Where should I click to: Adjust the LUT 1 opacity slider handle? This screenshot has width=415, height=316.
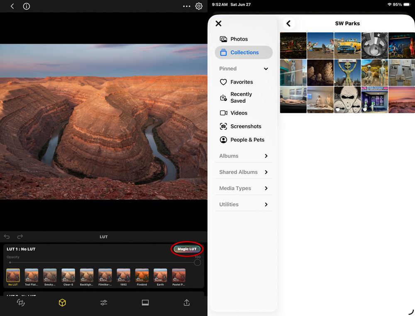(x=197, y=262)
